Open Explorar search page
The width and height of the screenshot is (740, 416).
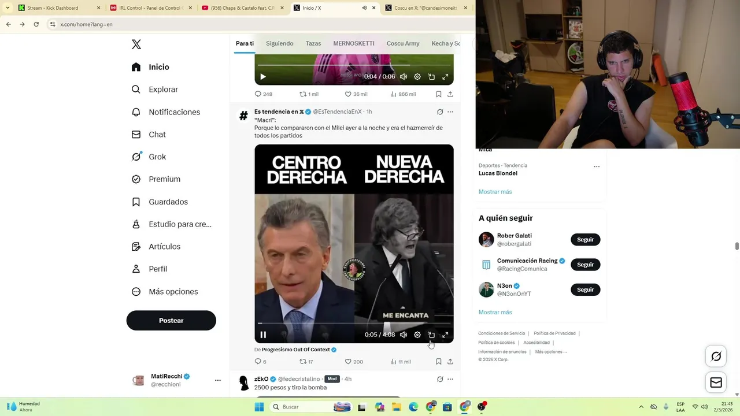(154, 90)
